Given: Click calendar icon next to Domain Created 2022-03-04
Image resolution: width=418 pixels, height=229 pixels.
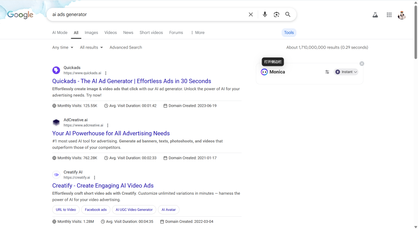Looking at the screenshot, I should point(162,222).
